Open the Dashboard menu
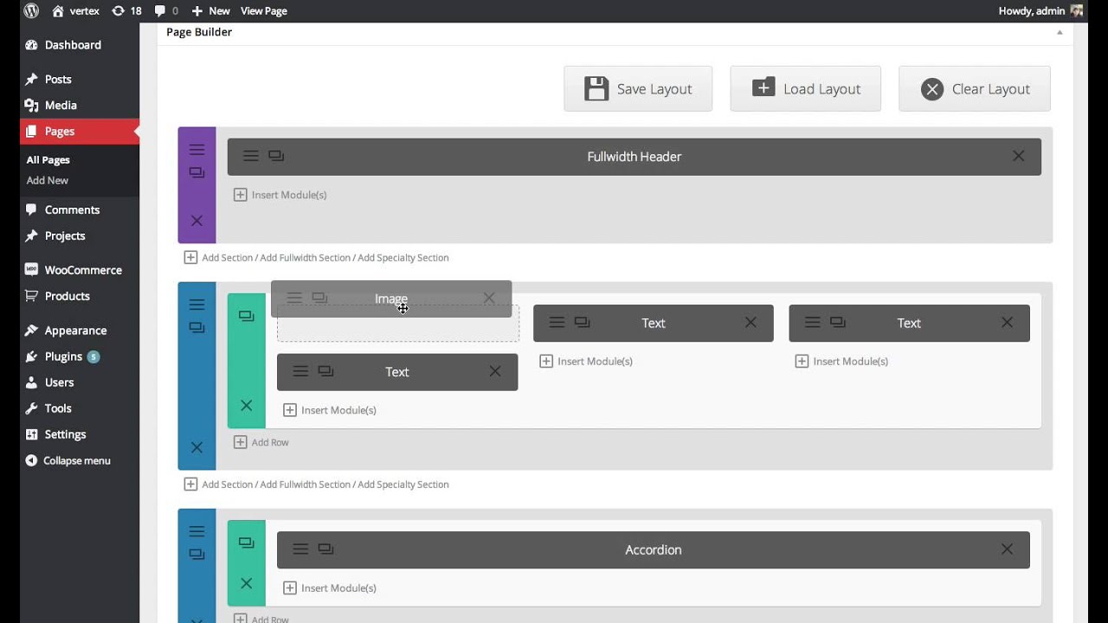 pos(73,45)
